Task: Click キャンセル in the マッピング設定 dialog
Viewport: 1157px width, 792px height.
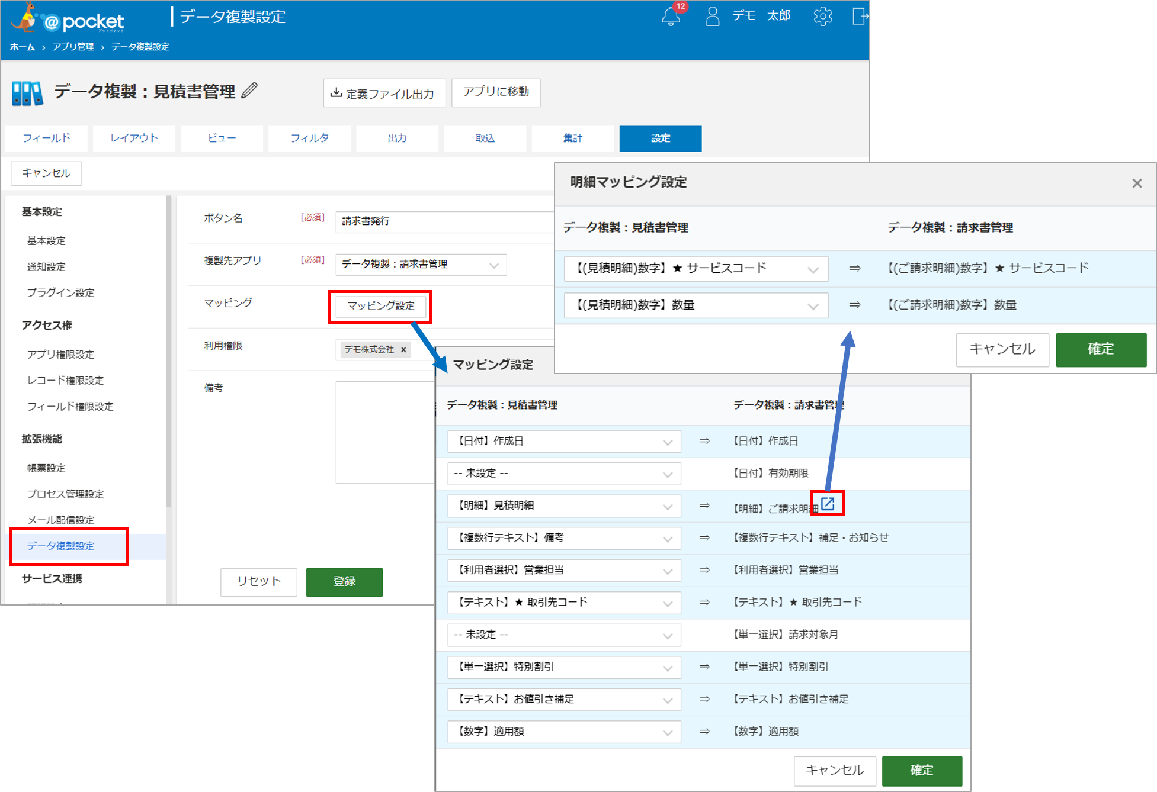Action: pos(835,771)
